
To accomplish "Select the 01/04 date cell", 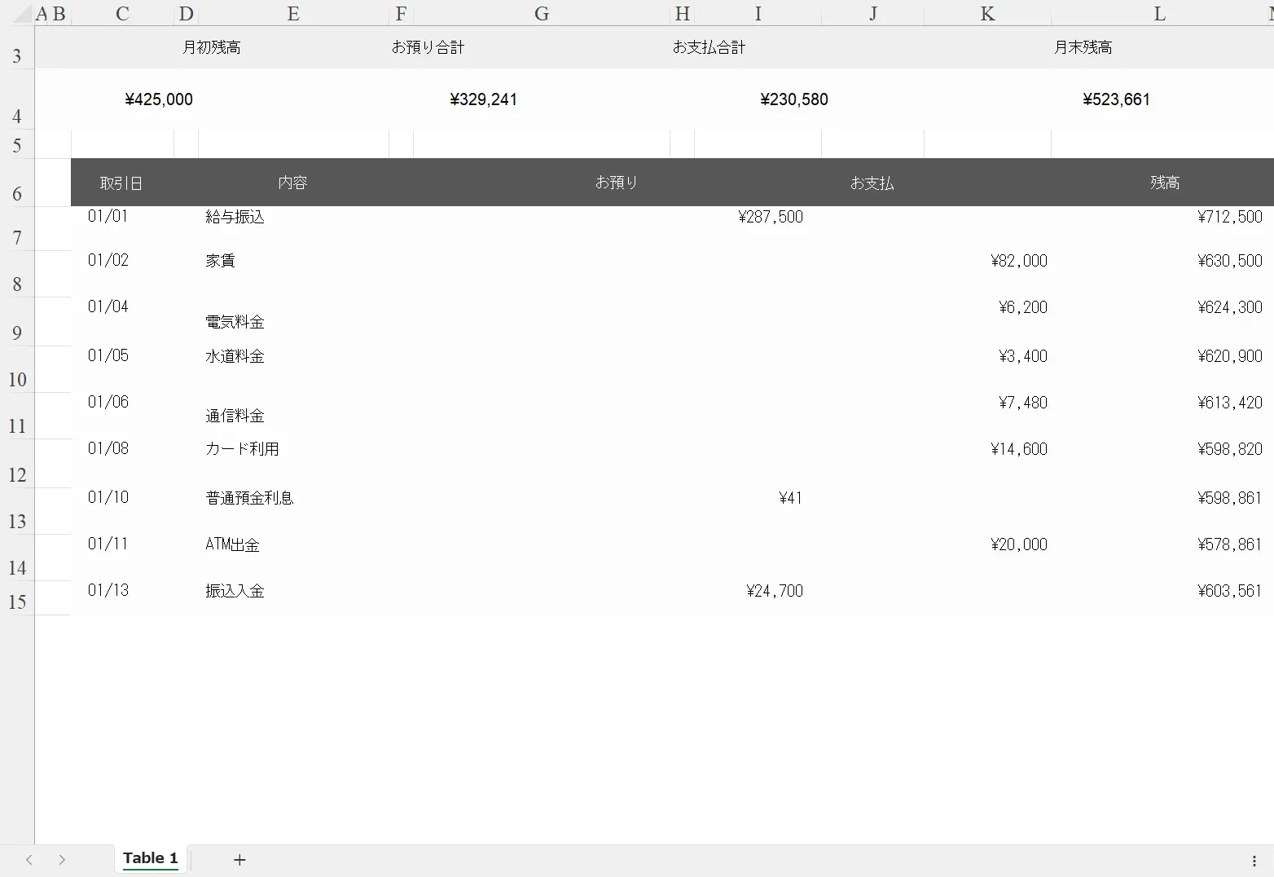I will tap(108, 306).
